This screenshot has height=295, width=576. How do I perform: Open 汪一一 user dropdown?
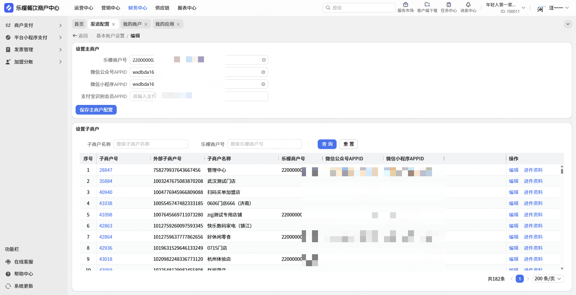point(567,8)
